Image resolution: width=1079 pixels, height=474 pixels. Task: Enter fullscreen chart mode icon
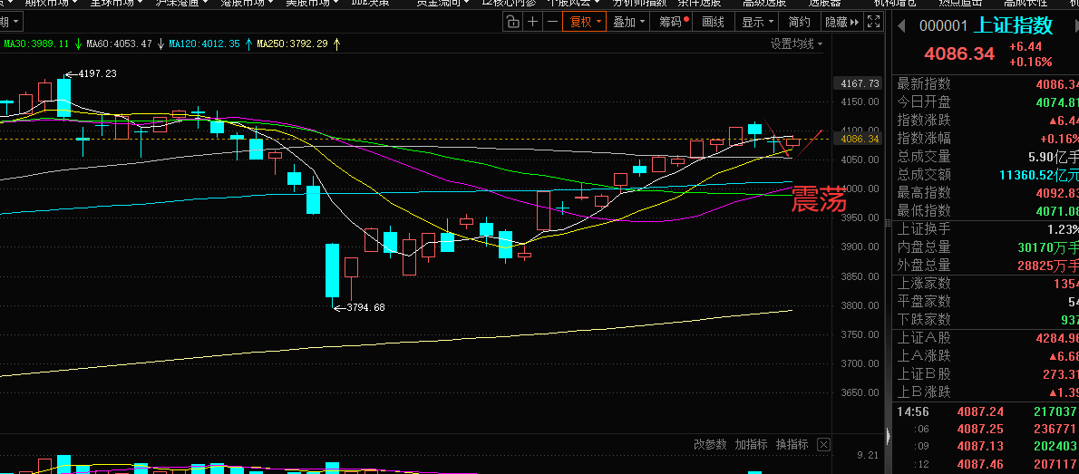[873, 22]
